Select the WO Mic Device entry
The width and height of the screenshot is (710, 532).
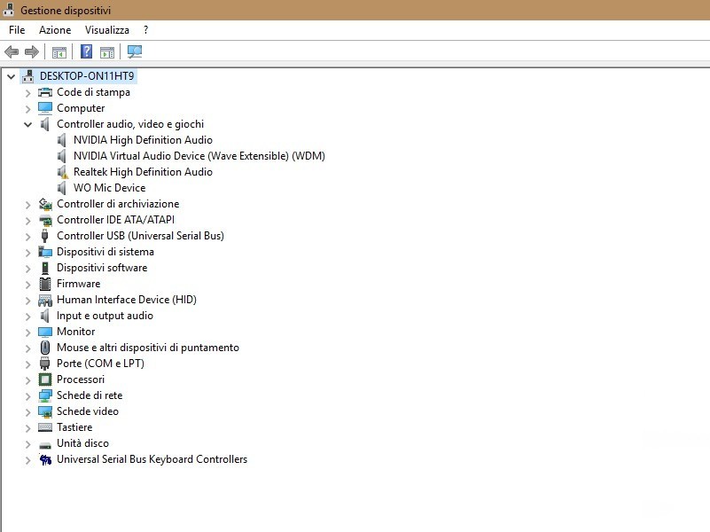tap(109, 188)
